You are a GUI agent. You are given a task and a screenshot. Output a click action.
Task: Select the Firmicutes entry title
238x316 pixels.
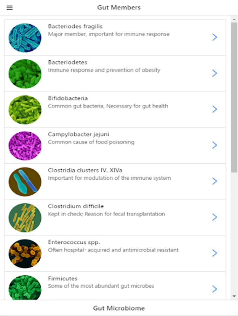(x=63, y=278)
